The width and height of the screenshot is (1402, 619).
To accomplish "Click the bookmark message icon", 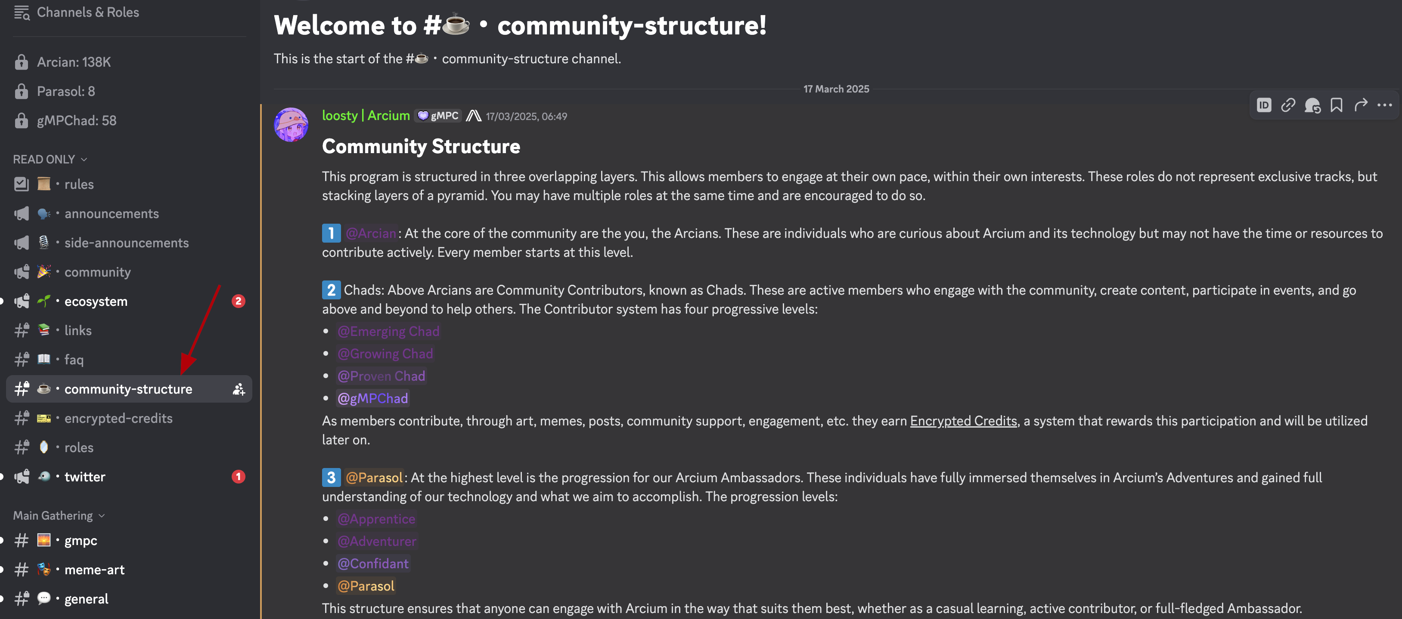I will pos(1336,105).
